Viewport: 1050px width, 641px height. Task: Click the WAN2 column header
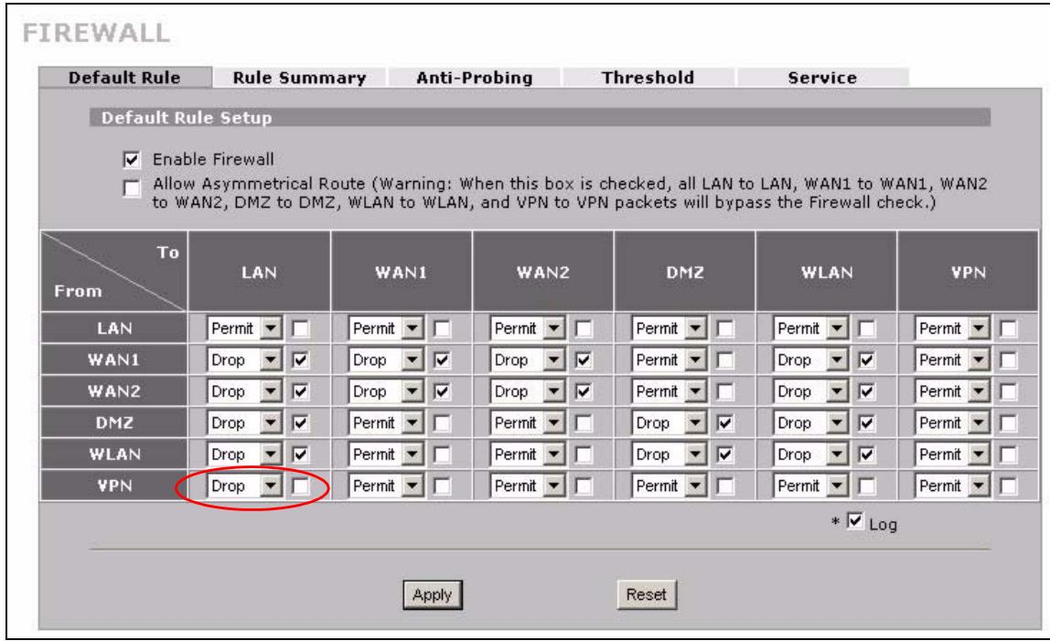(542, 272)
